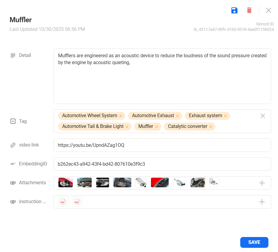This screenshot has height=252, width=278.
Task: Clear all tags with the X button
Action: 263,116
